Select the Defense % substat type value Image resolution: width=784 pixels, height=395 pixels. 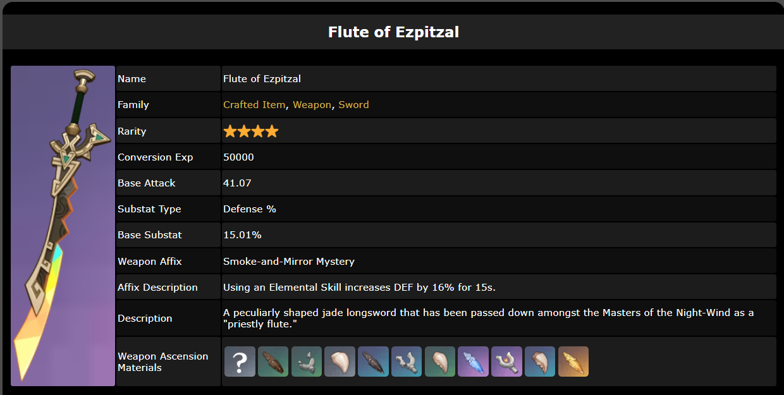pyautogui.click(x=250, y=209)
